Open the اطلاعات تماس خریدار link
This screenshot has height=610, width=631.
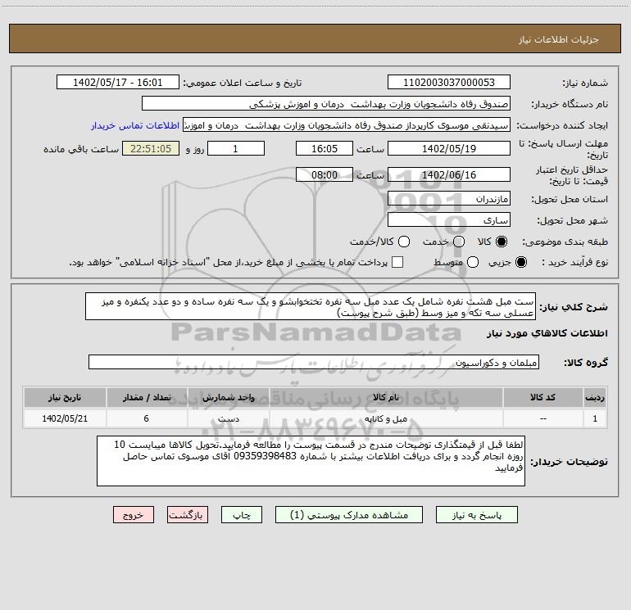tap(135, 125)
